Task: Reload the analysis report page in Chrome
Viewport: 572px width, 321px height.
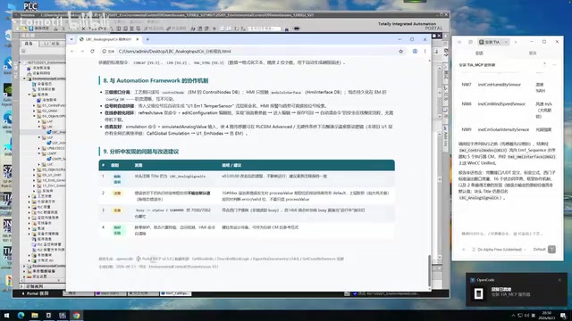Action: 92,52
